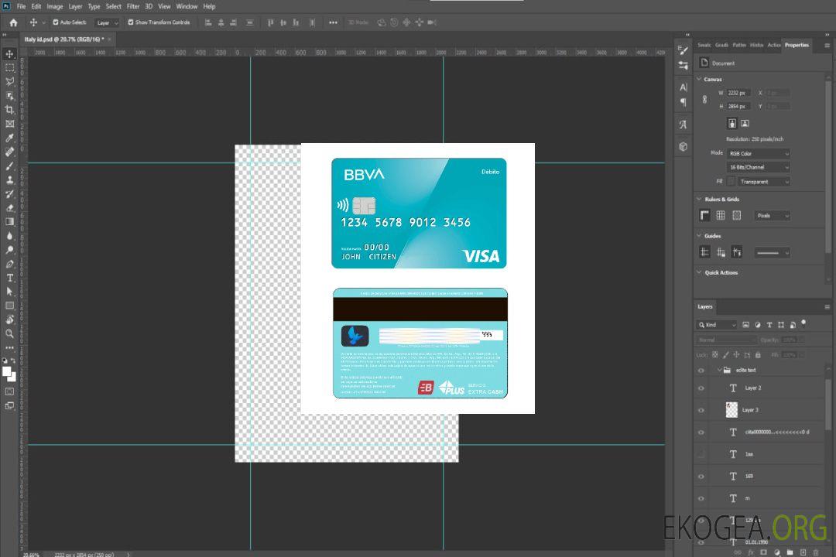Viewport: 836px width, 557px height.
Task: Select the Clone Stamp tool
Action: [9, 180]
